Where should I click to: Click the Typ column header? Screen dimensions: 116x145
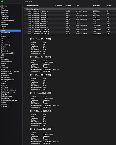click(x=78, y=6)
